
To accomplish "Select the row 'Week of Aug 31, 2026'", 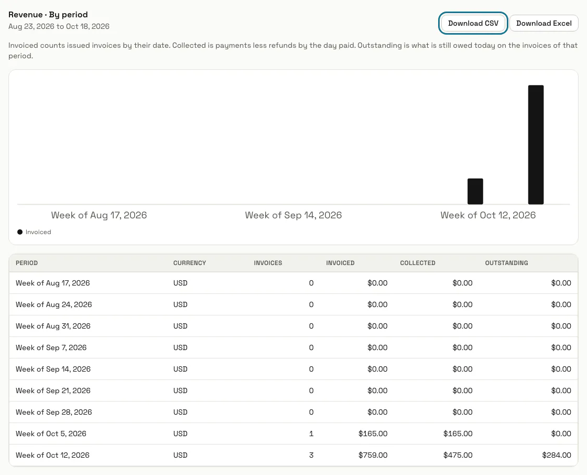I will [293, 326].
